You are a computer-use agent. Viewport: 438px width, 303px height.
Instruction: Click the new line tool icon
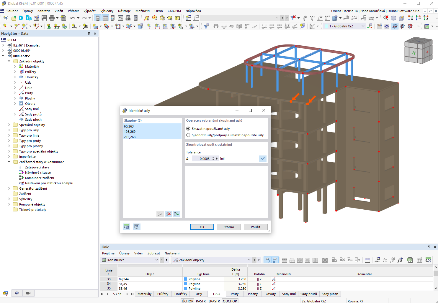pos(17,26)
